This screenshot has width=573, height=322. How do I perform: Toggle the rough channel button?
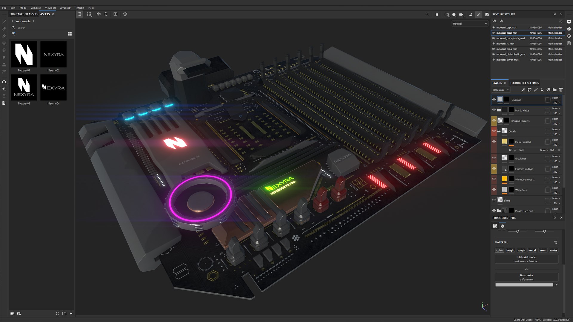(x=521, y=250)
